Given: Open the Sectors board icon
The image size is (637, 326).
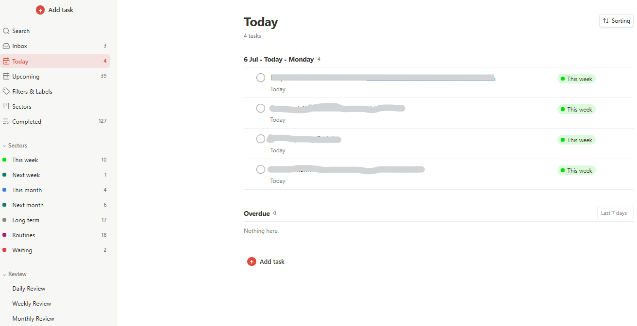Looking at the screenshot, I should pos(6,107).
